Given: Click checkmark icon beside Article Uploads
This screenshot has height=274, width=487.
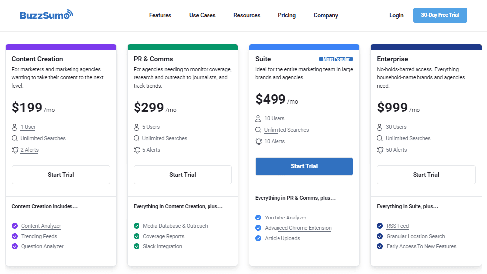Looking at the screenshot, I should click(258, 238).
